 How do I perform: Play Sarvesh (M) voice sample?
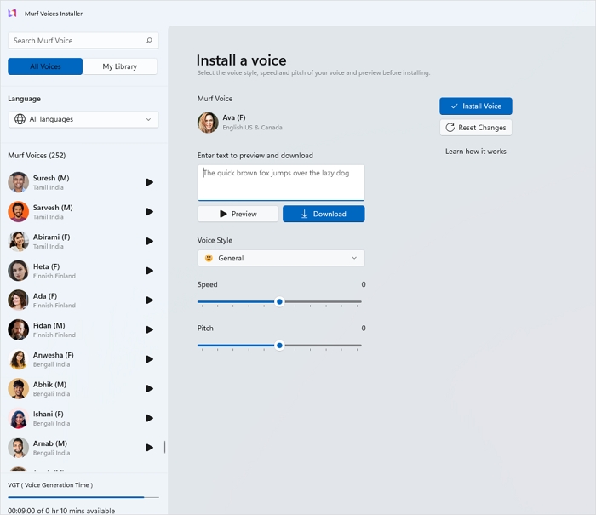point(150,212)
